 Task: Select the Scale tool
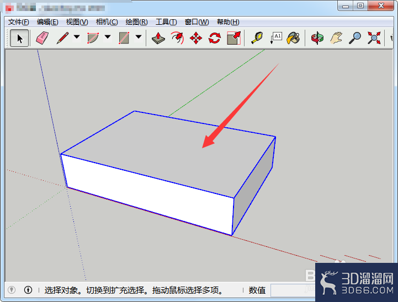(234, 38)
